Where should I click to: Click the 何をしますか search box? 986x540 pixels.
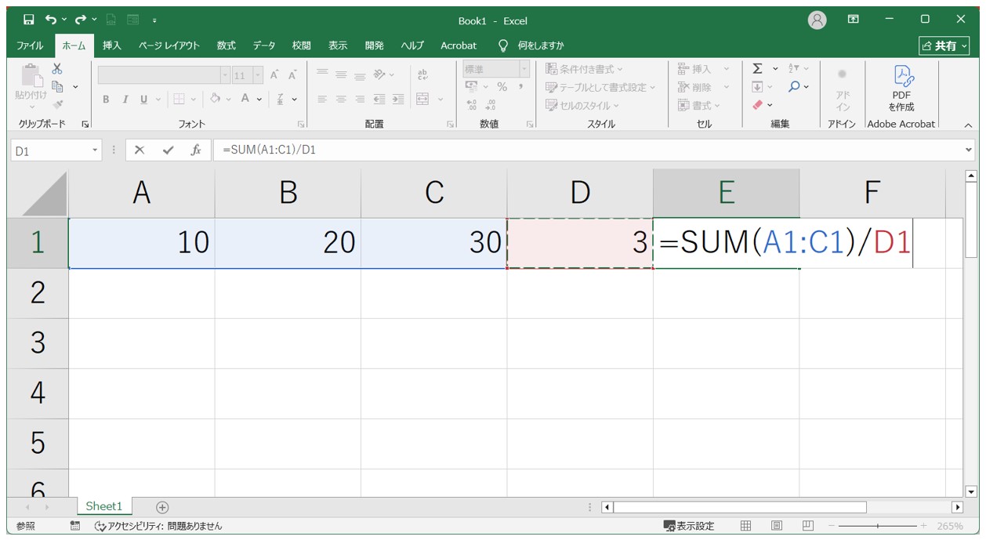click(x=532, y=45)
